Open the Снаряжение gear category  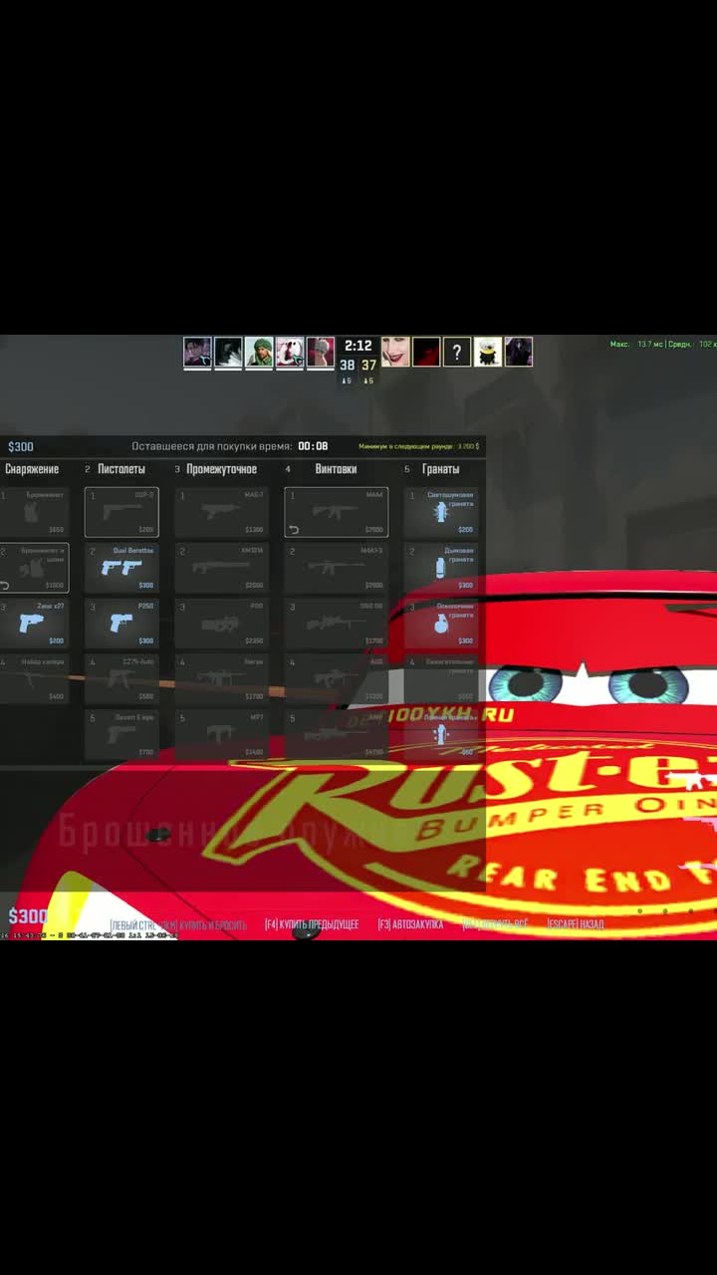pos(32,469)
